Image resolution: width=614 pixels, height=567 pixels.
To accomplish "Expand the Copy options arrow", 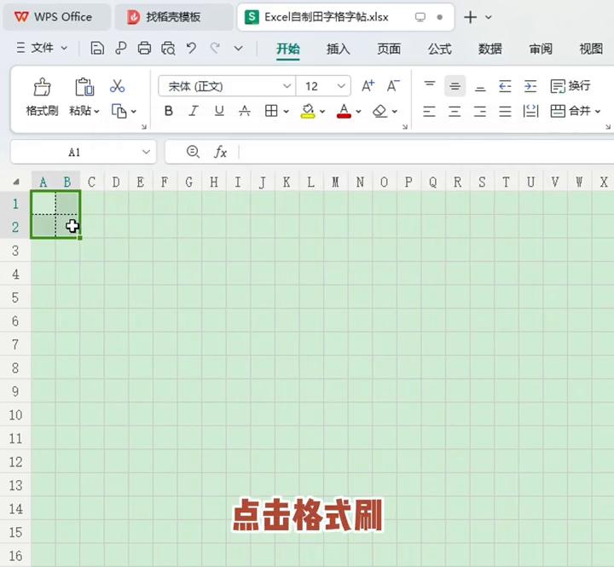I will click(134, 112).
